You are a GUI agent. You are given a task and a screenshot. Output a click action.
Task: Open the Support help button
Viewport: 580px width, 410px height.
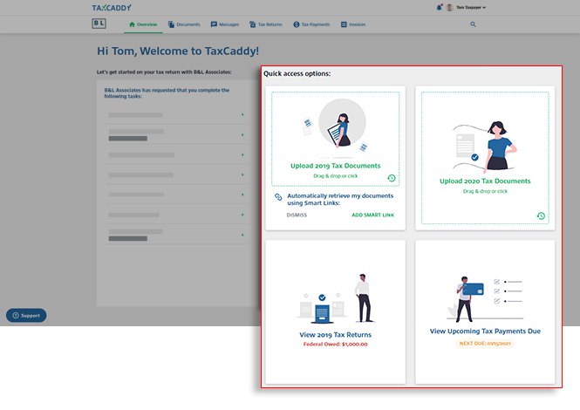26,315
